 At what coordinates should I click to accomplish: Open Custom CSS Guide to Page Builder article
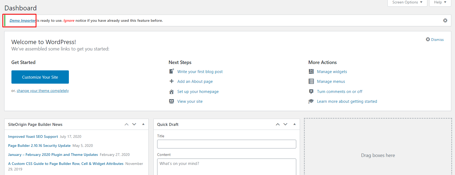66,164
